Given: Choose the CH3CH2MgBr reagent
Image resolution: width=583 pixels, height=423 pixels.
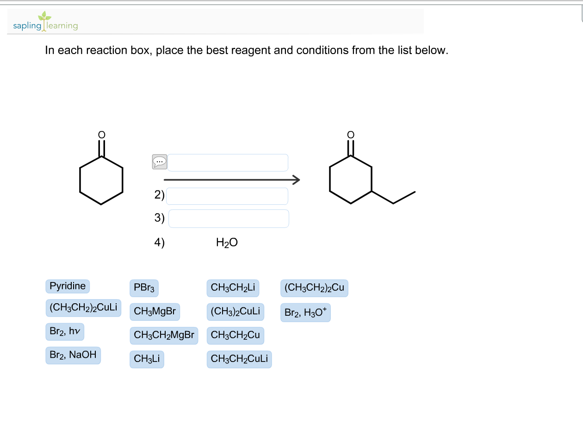Looking at the screenshot, I should point(163,335).
